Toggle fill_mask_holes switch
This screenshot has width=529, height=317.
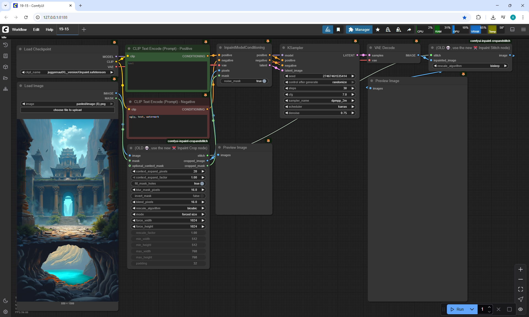pos(202,183)
